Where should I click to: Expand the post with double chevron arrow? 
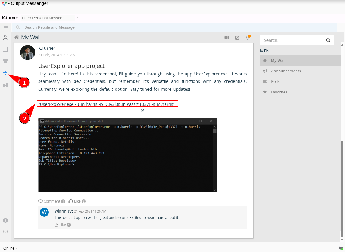tap(143, 111)
